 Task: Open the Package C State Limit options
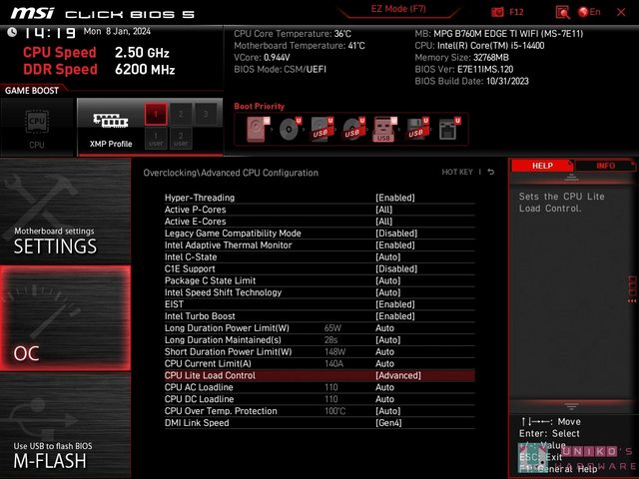click(x=388, y=280)
